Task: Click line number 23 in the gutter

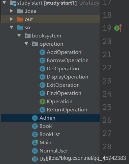Action: 107,81
